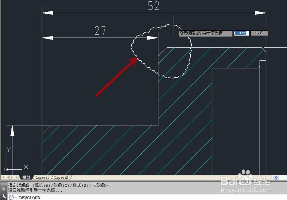Viewport: 287px width, 200px height.
Task: Choose 对象(O) command option
Action: coord(61,185)
